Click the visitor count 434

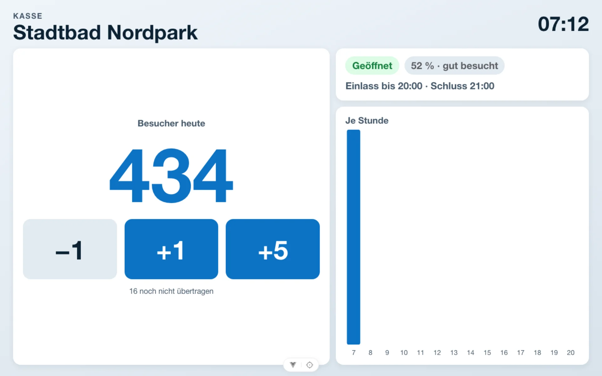[x=171, y=175]
